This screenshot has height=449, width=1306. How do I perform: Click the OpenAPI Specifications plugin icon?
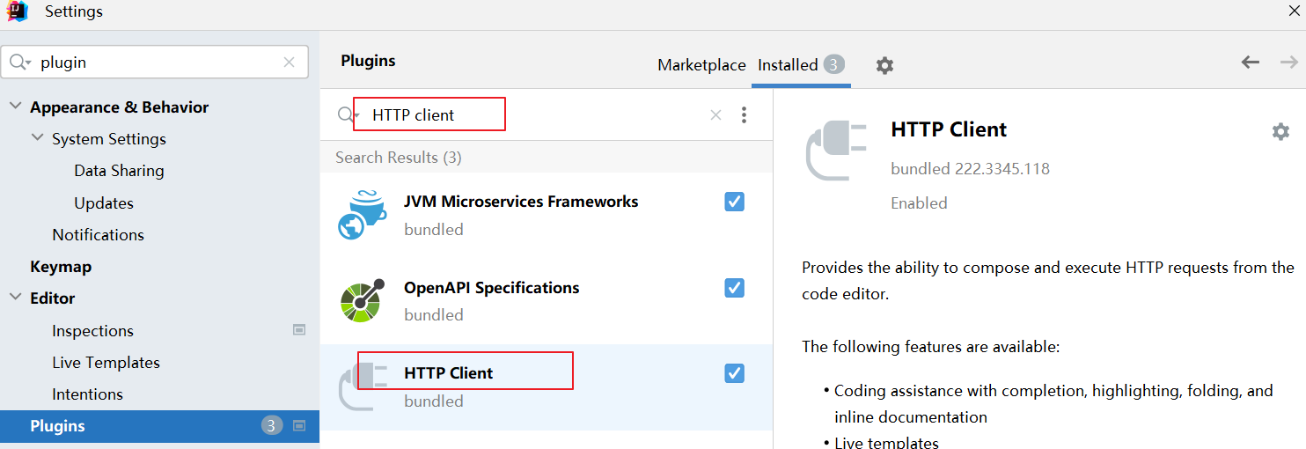tap(363, 301)
